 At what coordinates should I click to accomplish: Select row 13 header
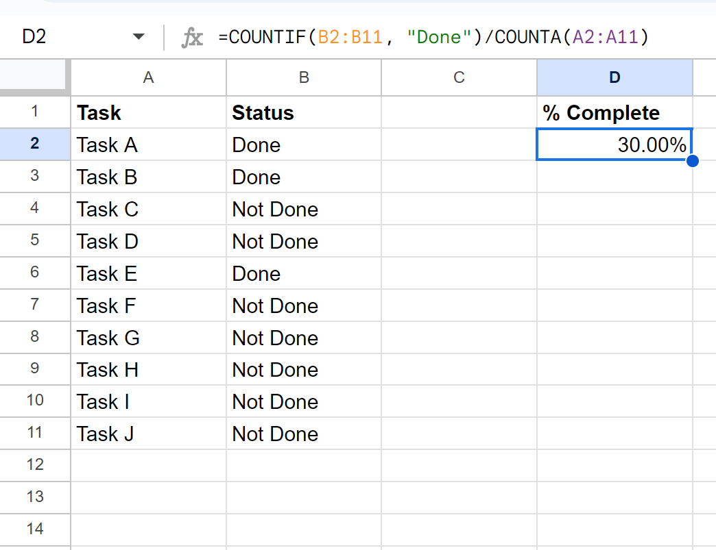[35, 497]
